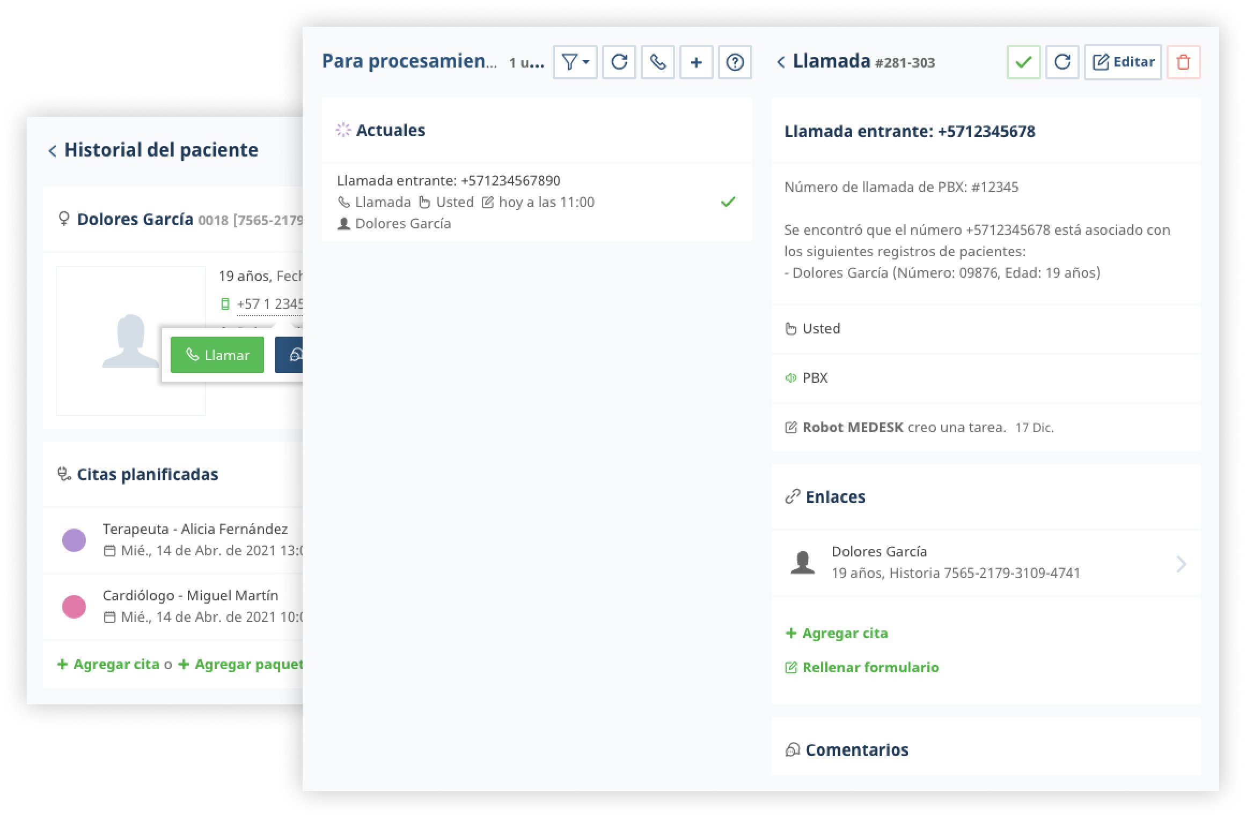
Task: Click the refresh icon next to filter
Action: point(619,61)
